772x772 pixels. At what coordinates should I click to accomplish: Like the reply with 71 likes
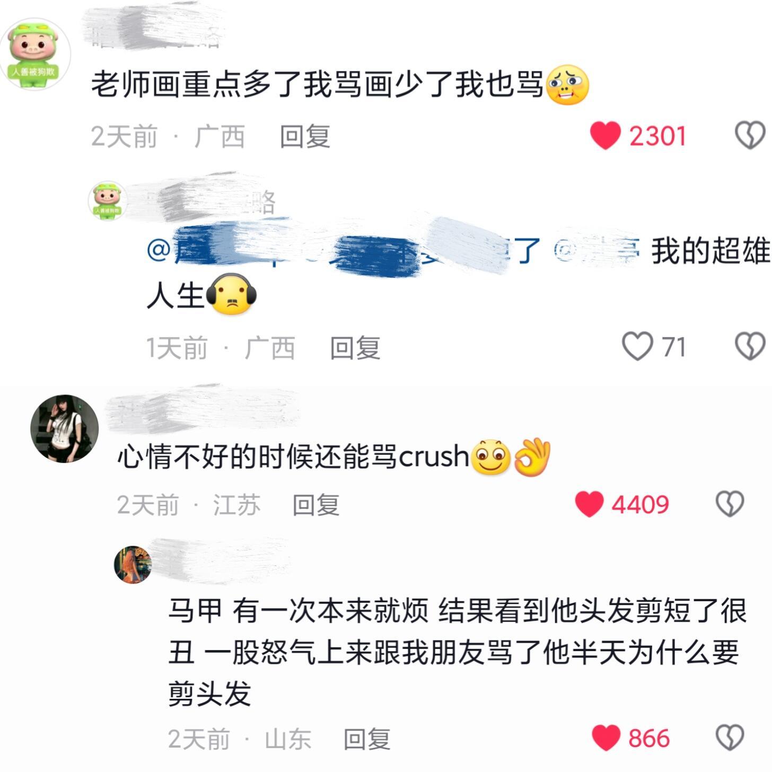point(637,347)
